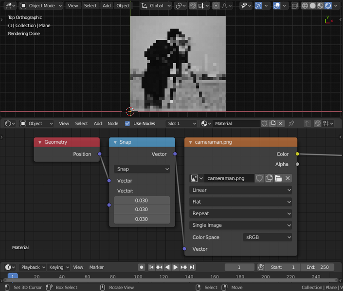Open the viewport Add menu
This screenshot has width=343, height=291.
(107, 6)
